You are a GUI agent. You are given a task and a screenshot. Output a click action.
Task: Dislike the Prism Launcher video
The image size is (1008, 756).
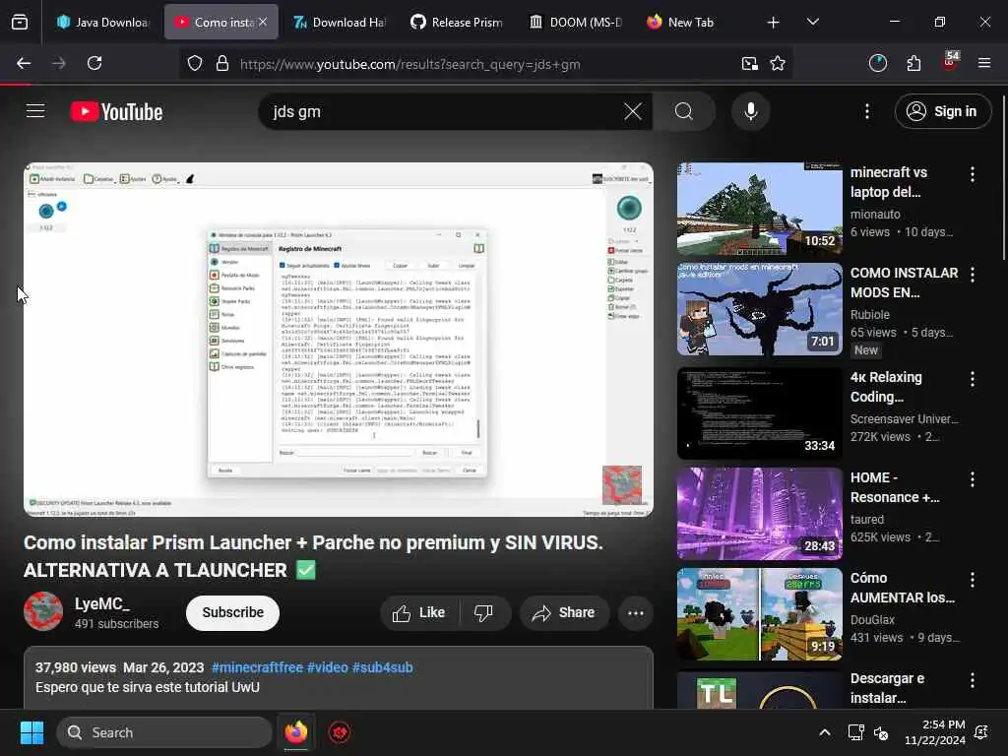pyautogui.click(x=484, y=612)
